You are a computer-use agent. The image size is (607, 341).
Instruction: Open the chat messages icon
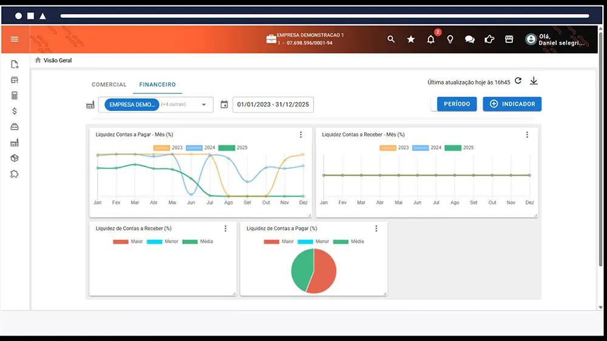coord(470,39)
